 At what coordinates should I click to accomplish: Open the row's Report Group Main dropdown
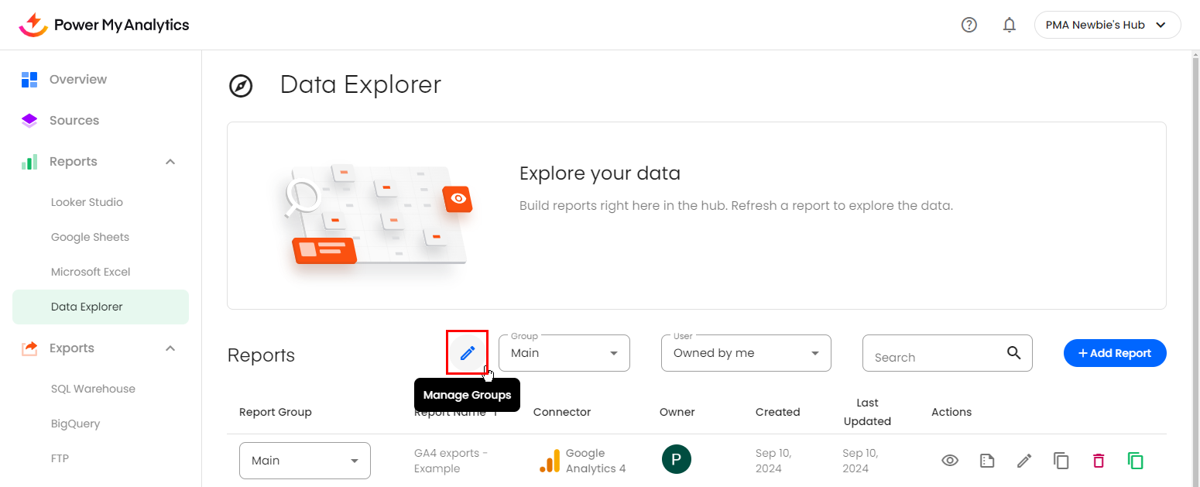click(x=305, y=461)
